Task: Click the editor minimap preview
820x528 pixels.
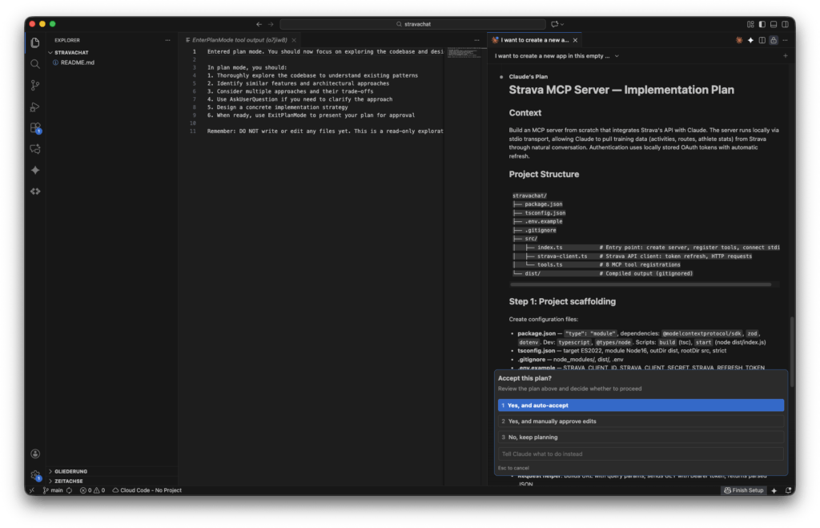Action: (x=464, y=52)
